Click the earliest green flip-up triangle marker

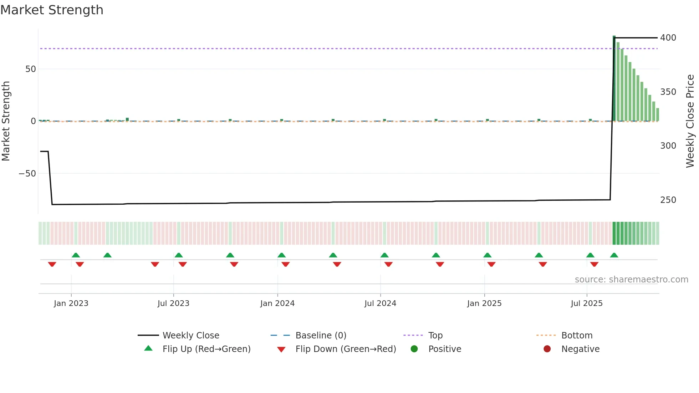(x=76, y=255)
